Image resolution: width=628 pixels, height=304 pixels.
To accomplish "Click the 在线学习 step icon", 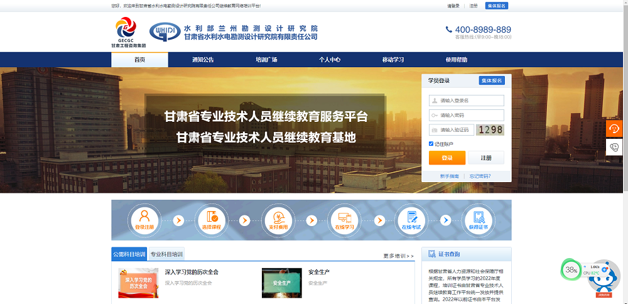I will 345,219.
